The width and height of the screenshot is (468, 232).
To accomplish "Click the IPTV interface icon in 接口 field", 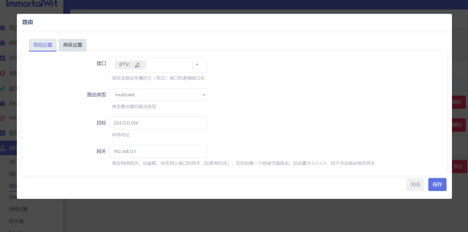I will [x=137, y=65].
